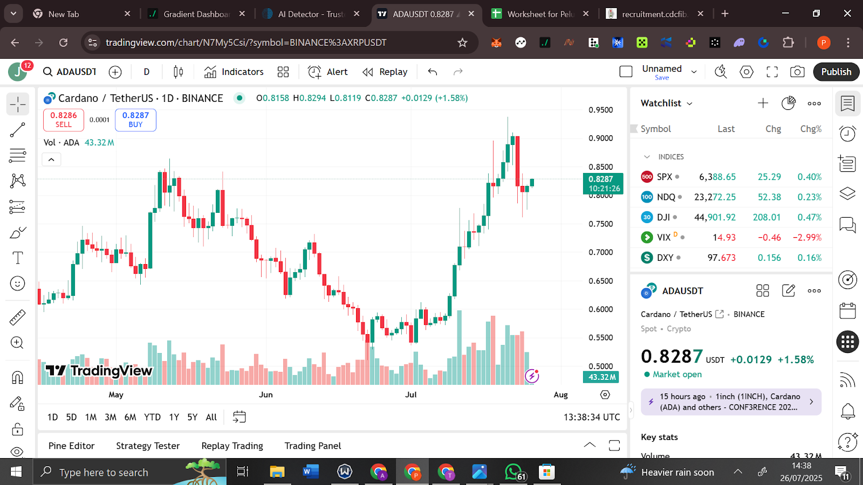Viewport: 863px width, 485px height.
Task: Expand the Watchlist dropdown
Action: 689,103
